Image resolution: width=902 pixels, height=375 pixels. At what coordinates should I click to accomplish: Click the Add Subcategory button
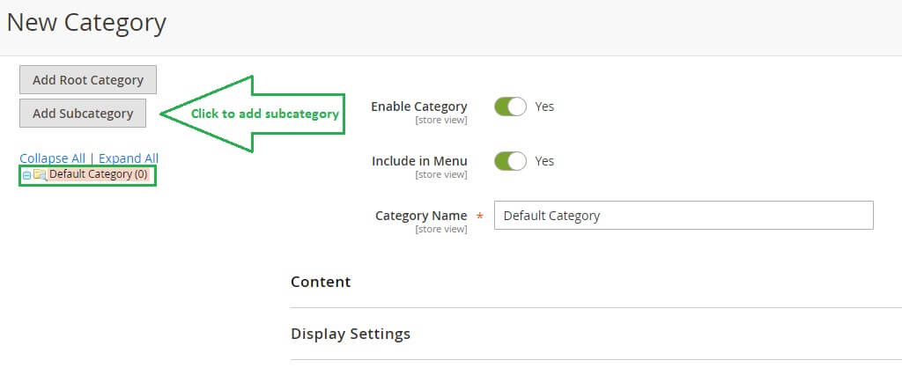coord(83,114)
